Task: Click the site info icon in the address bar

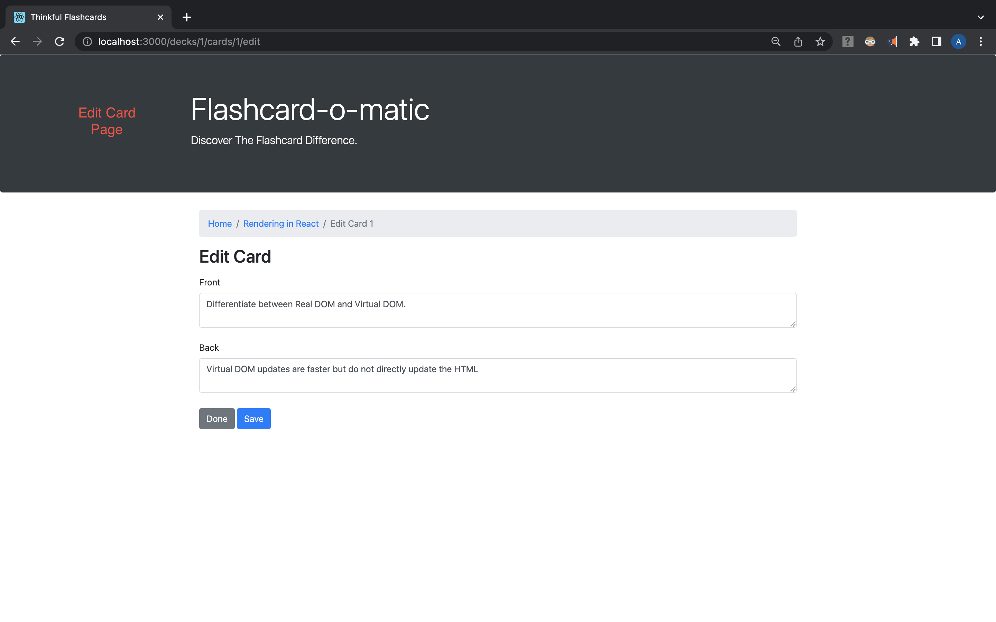Action: (x=87, y=41)
